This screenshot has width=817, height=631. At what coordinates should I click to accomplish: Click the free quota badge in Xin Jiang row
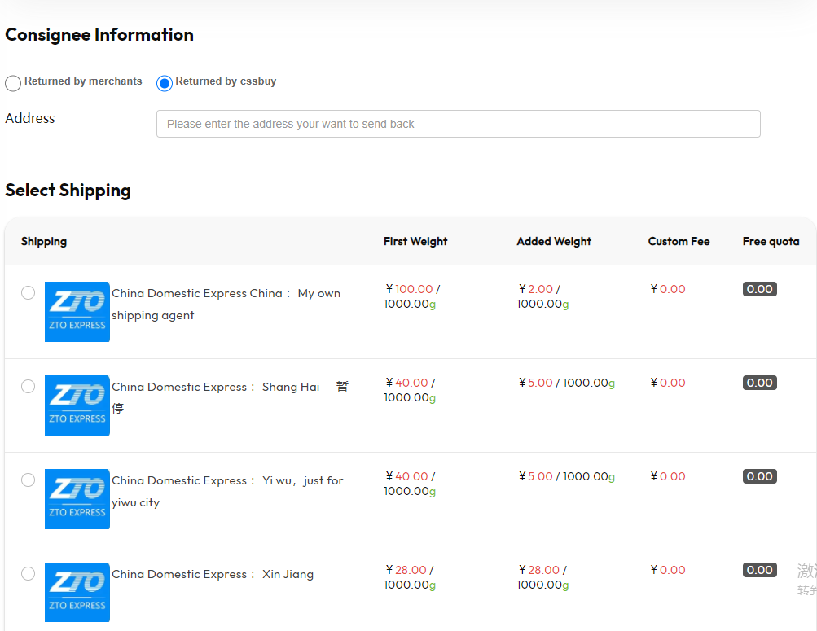click(760, 570)
